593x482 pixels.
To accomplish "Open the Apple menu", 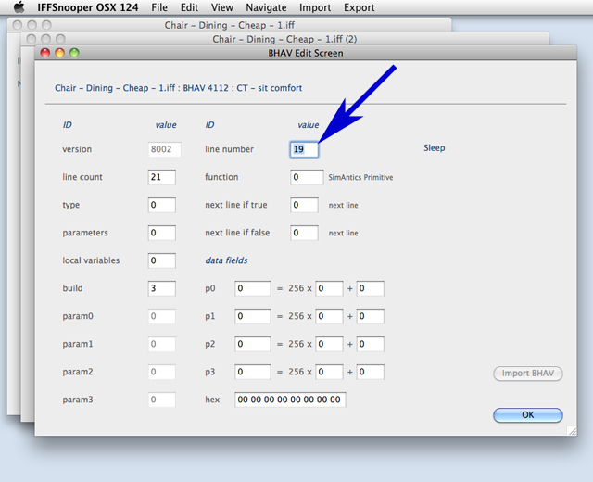I will click(x=18, y=7).
